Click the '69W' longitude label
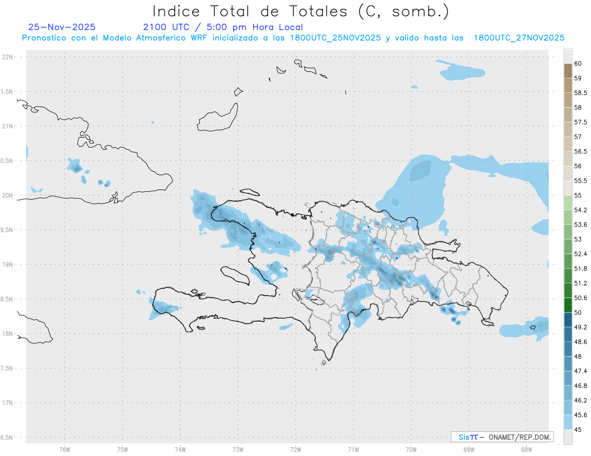This screenshot has width=591, height=456. coord(469,450)
